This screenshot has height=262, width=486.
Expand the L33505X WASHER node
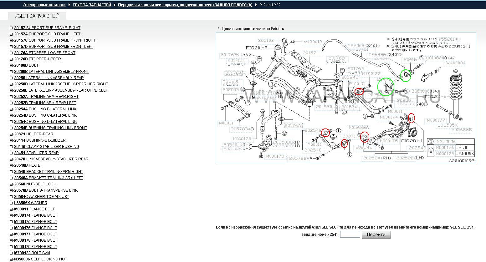pyautogui.click(x=11, y=203)
